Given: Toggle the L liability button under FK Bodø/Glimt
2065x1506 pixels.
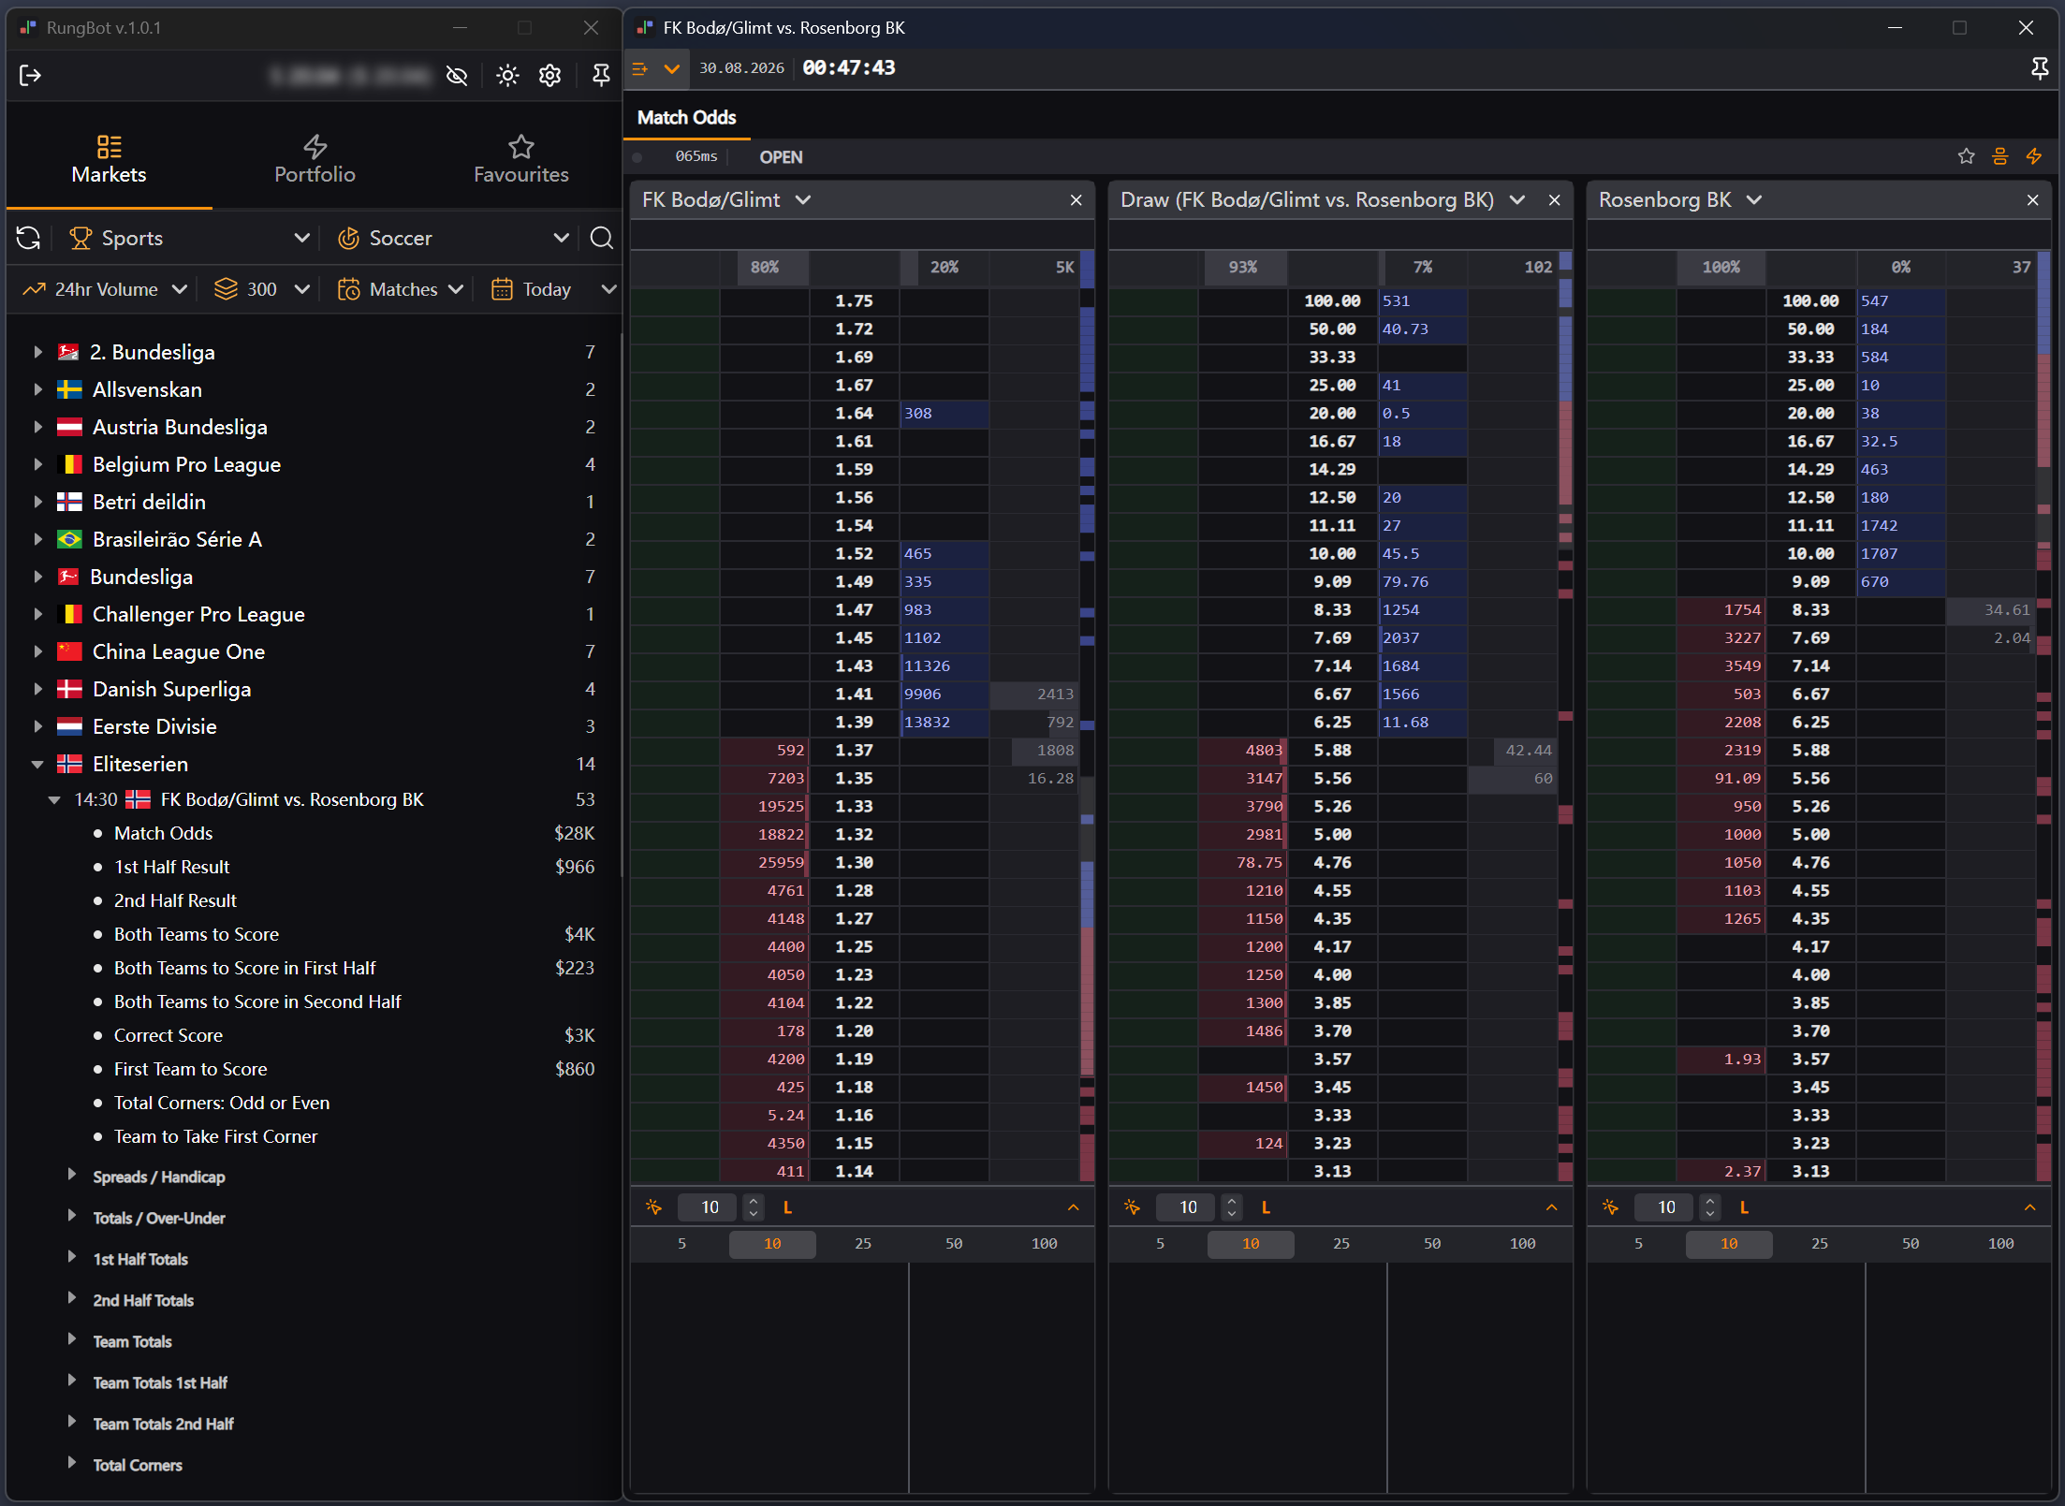Looking at the screenshot, I should 787,1207.
